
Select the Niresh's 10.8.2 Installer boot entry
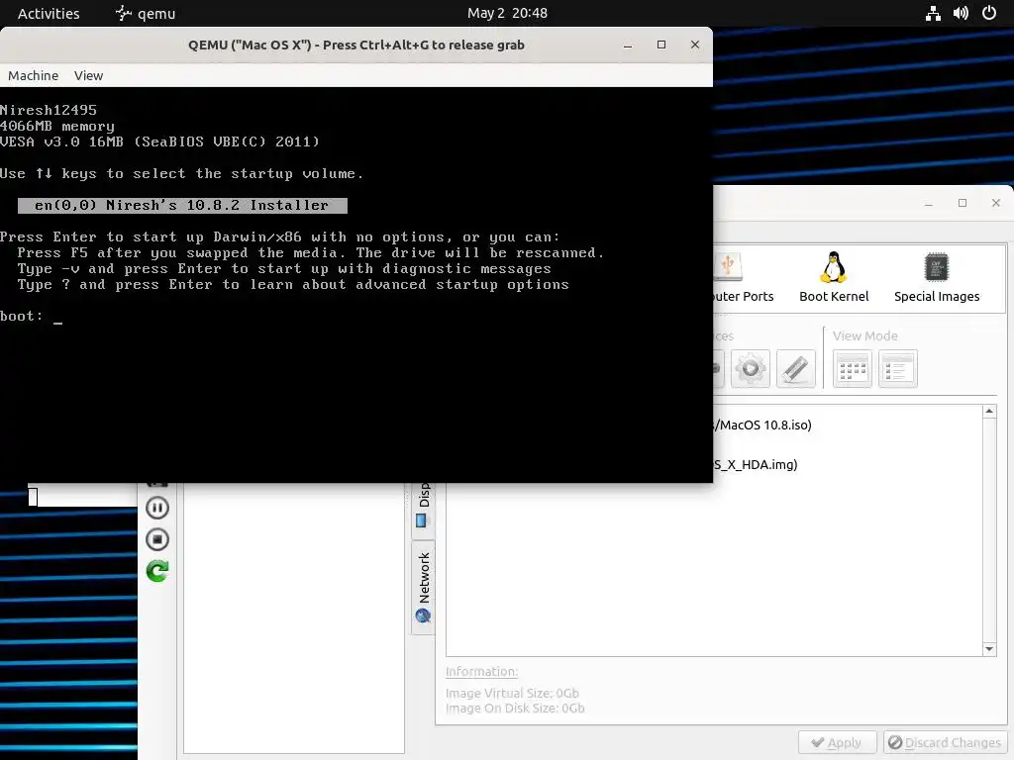pyautogui.click(x=182, y=206)
